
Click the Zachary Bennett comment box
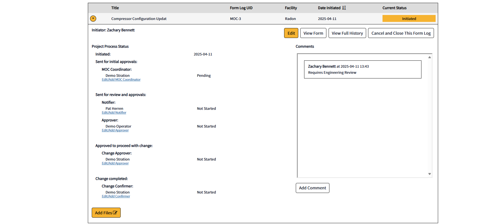coord(363,69)
